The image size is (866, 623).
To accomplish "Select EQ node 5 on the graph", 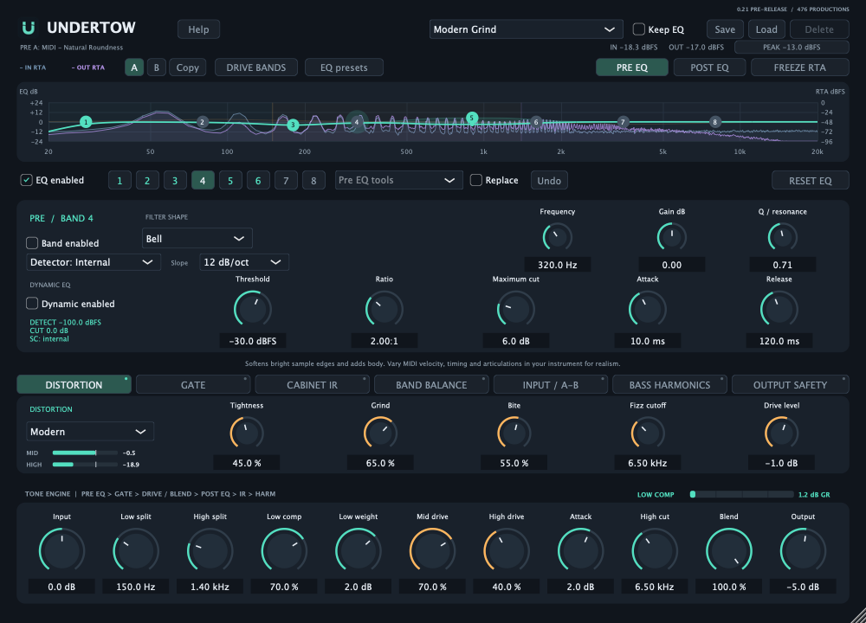I will (x=472, y=118).
